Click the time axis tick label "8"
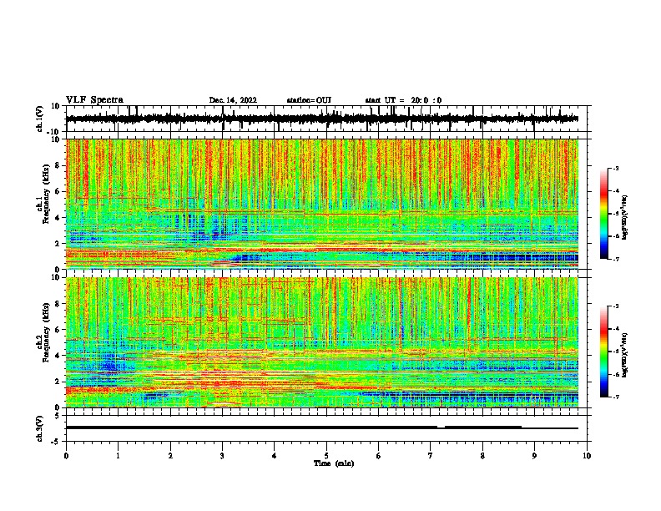Image resolution: width=661 pixels, height=511 pixels. pos(482,455)
